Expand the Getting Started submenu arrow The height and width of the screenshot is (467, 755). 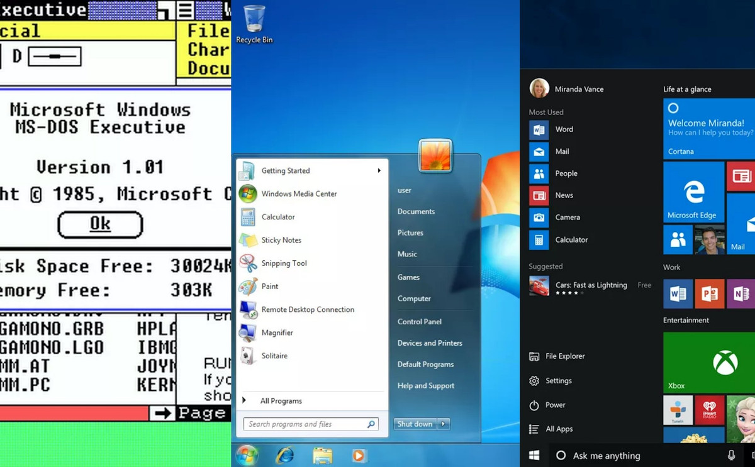(x=379, y=170)
